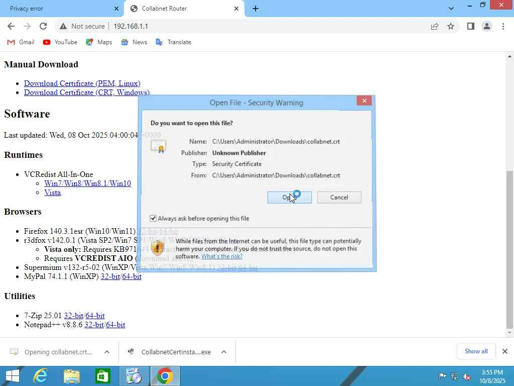This screenshot has width=514, height=386.
Task: Click the network tray icon
Action: [x=455, y=376]
